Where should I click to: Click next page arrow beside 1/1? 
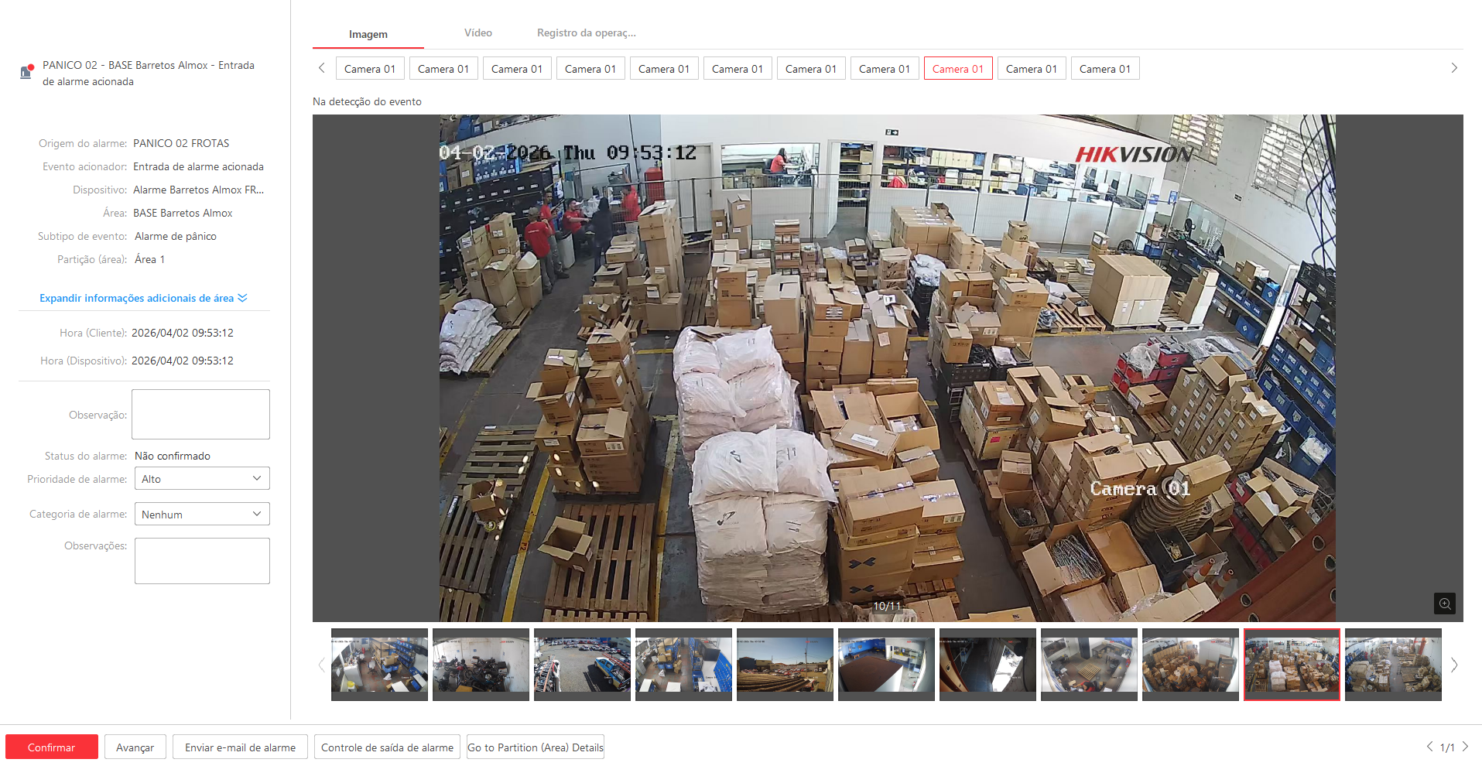tap(1465, 747)
